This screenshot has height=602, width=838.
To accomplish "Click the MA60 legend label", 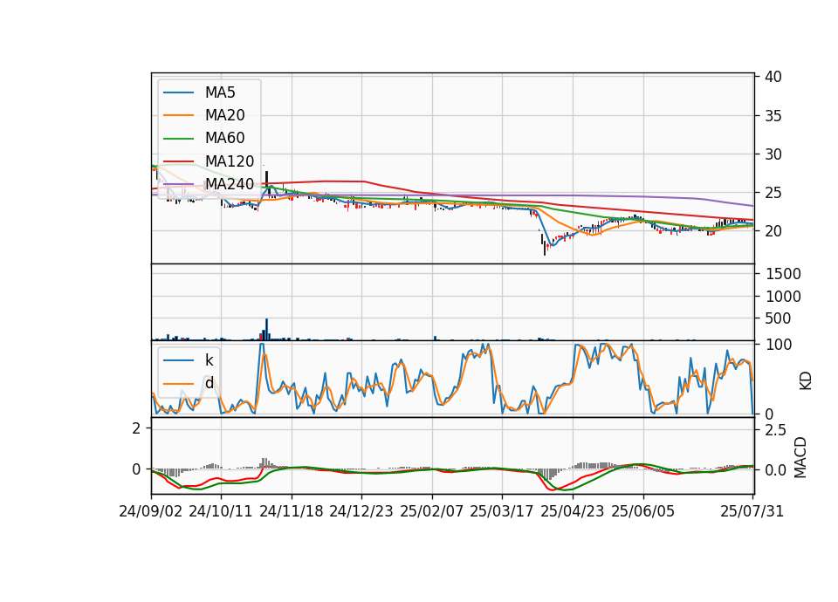I will pyautogui.click(x=224, y=139).
